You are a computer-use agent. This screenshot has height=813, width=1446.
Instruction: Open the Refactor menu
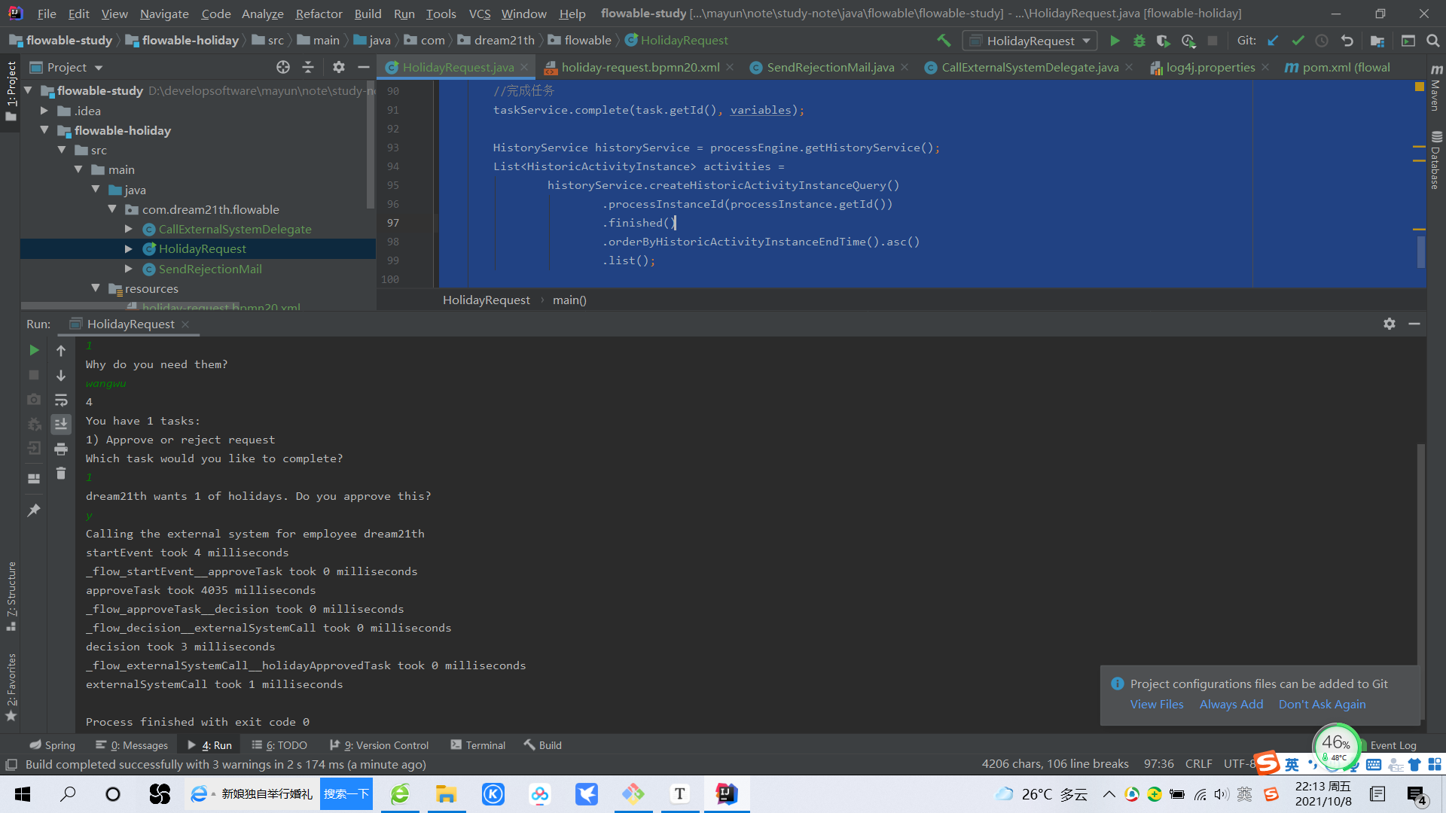319,14
